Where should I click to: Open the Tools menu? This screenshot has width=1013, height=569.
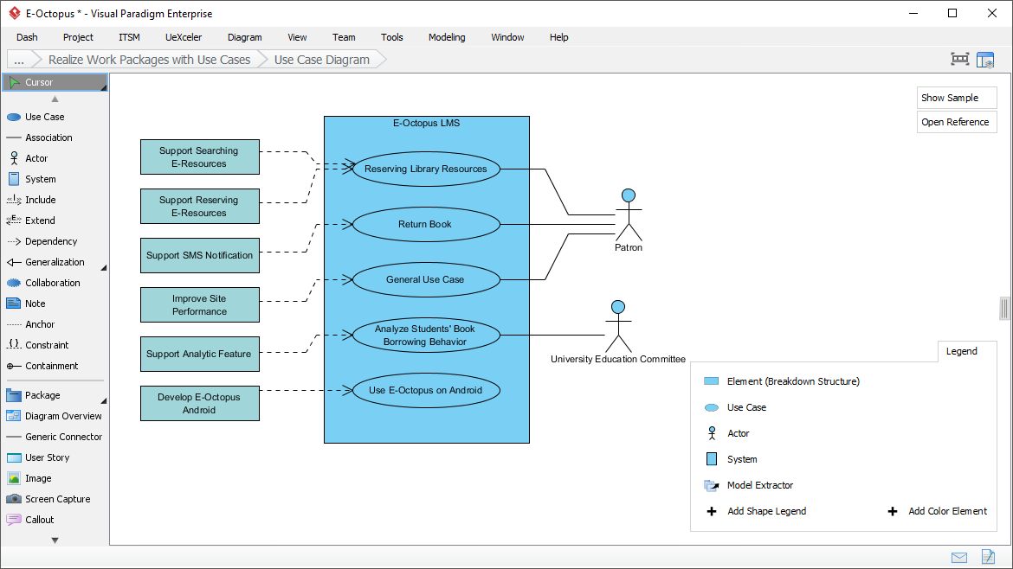(392, 37)
